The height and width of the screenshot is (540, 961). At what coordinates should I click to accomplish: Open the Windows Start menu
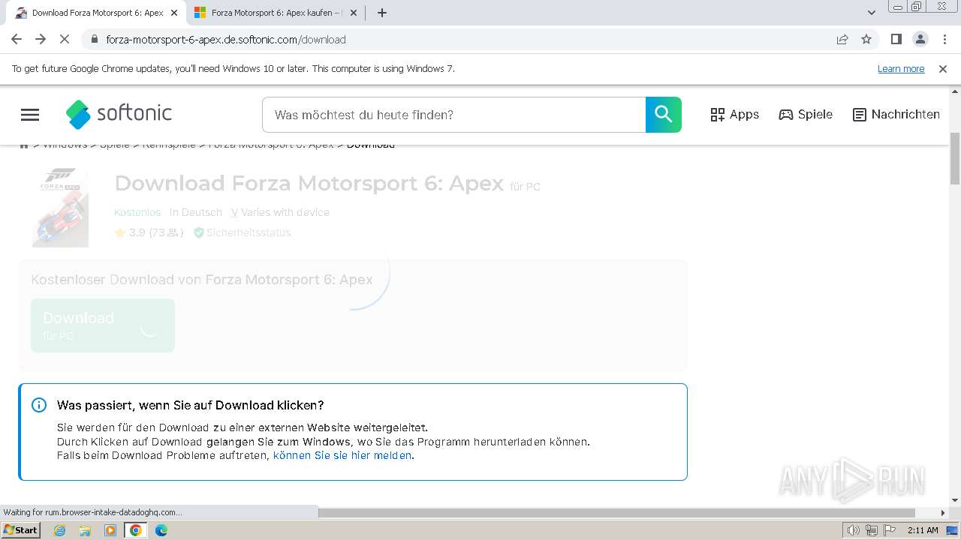point(21,529)
